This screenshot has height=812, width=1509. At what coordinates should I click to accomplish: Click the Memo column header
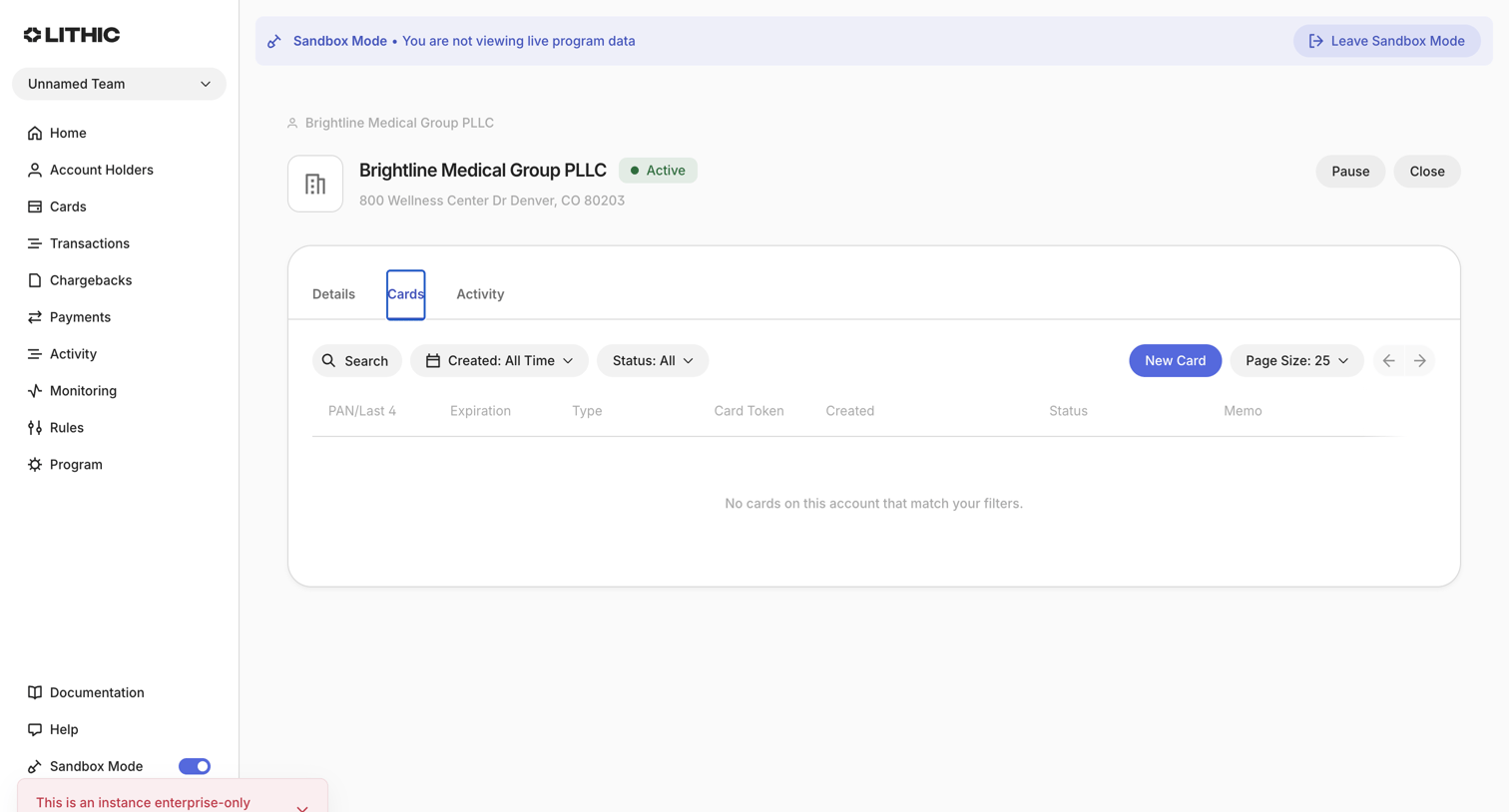coord(1243,411)
